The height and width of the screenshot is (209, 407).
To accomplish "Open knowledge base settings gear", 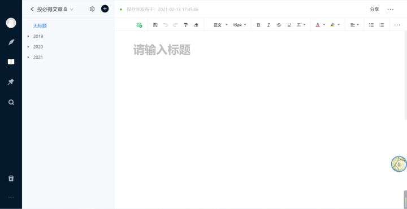I will coord(92,9).
